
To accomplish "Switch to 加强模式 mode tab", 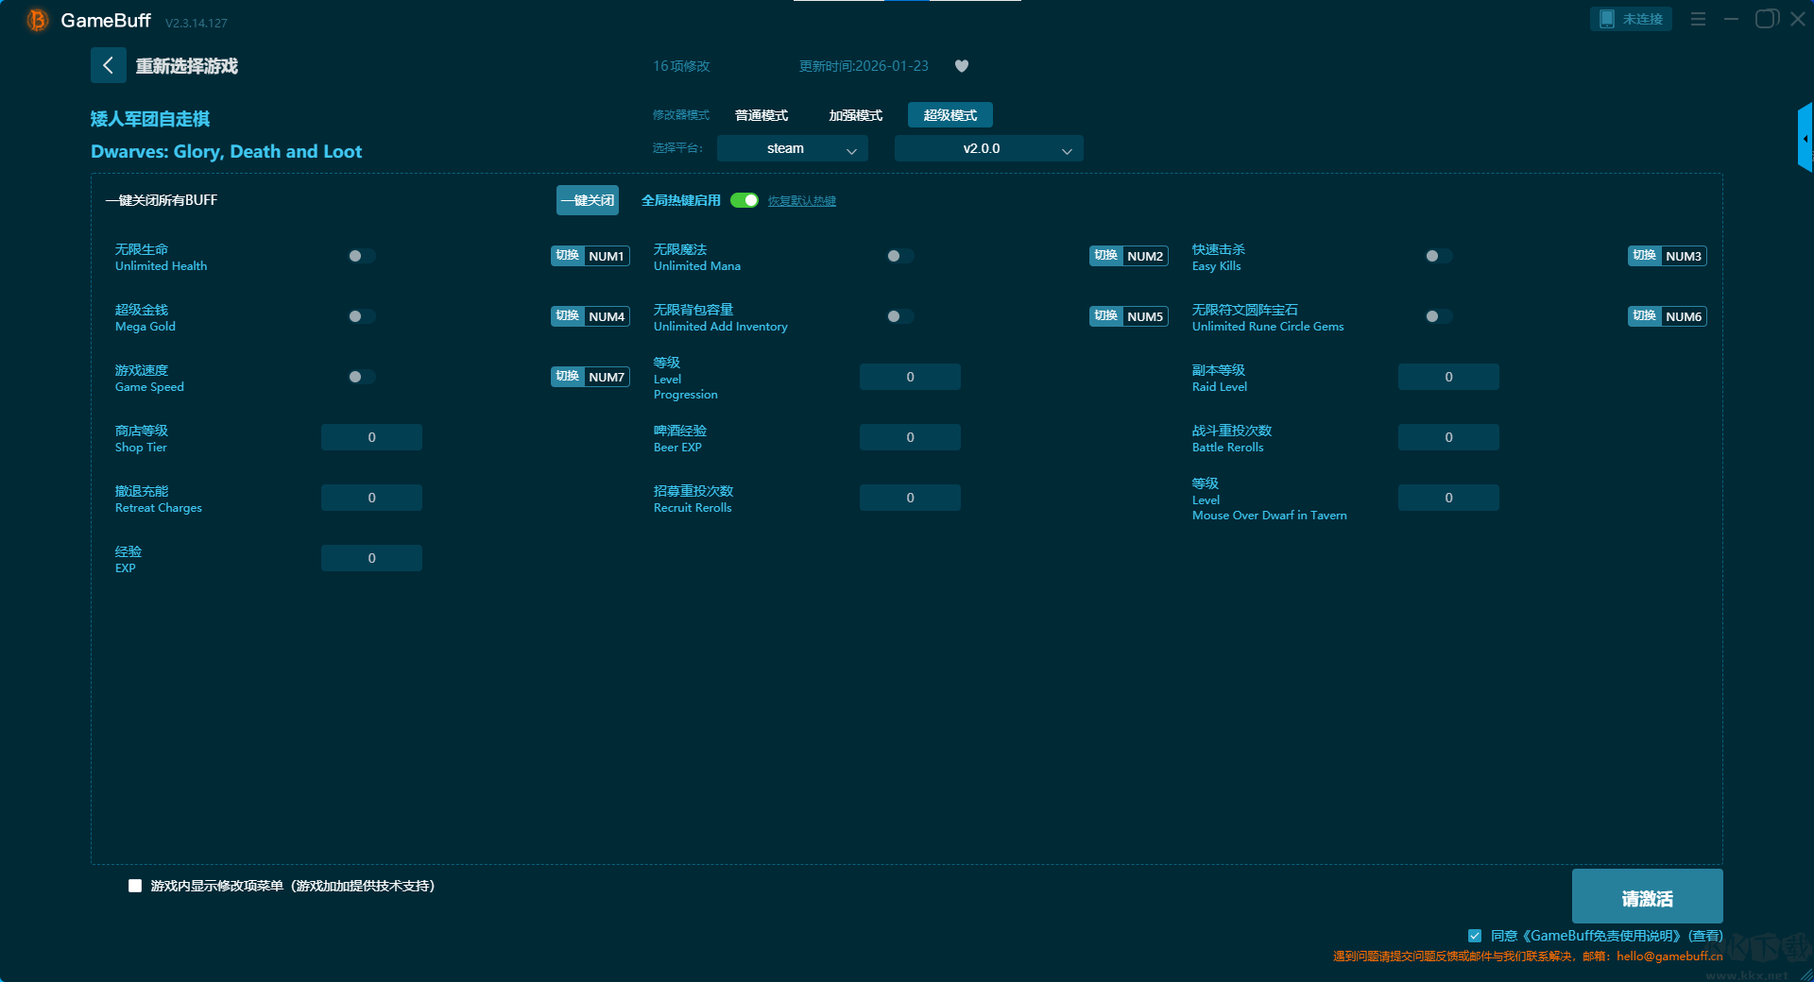I will click(x=855, y=115).
